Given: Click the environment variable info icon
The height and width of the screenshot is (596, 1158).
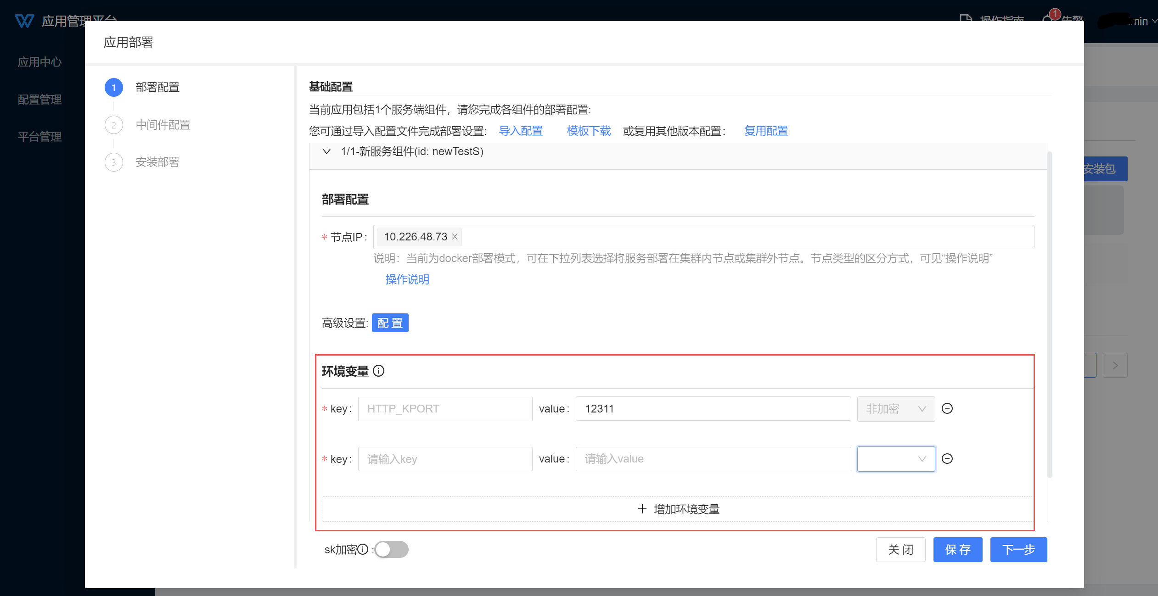Looking at the screenshot, I should [378, 371].
